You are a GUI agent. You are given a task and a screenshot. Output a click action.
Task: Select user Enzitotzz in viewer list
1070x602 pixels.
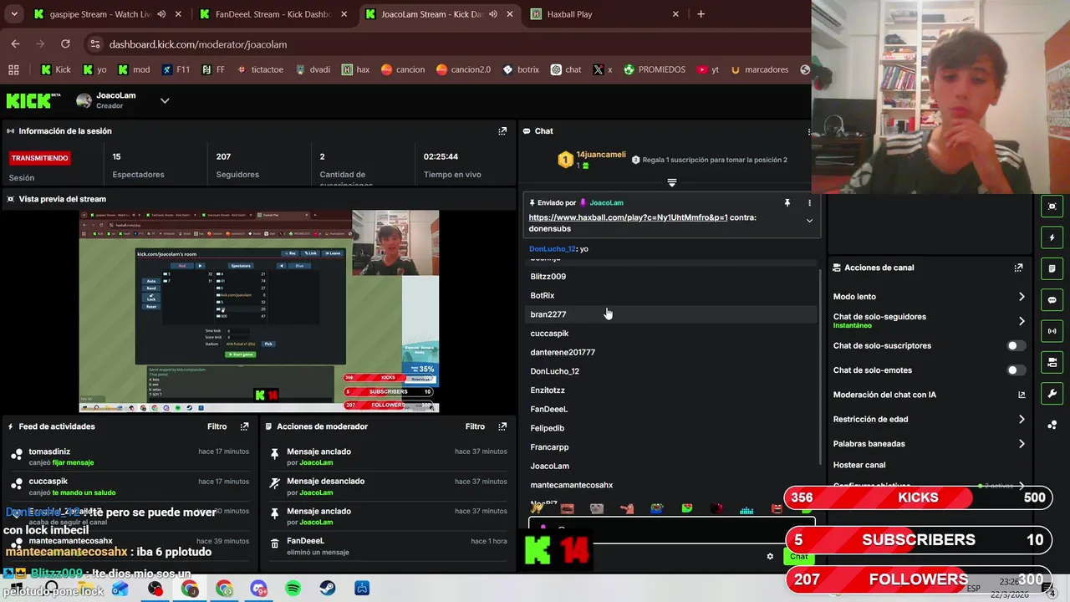(548, 390)
